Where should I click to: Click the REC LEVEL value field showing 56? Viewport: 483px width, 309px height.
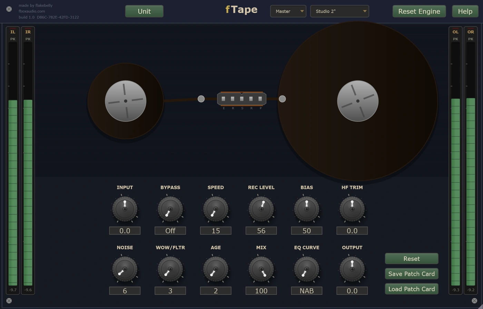[x=261, y=231]
